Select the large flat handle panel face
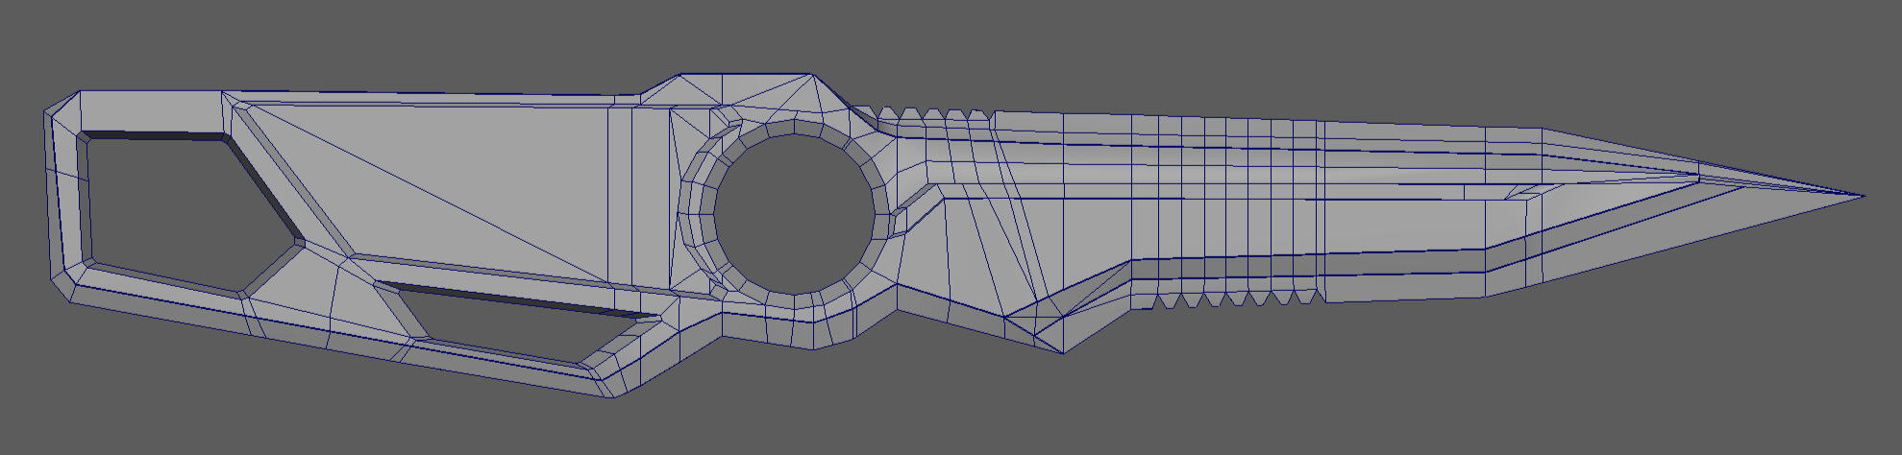This screenshot has width=1902, height=455. tap(461, 192)
